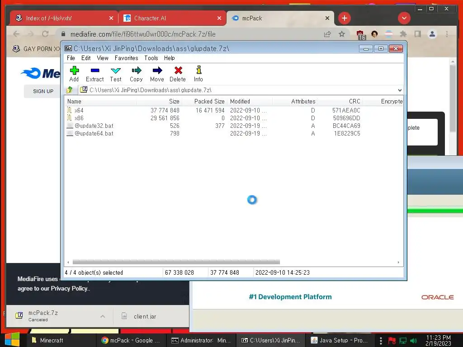This screenshot has height=347, width=463.
Task: Click the browser Back arrow
Action: point(17,34)
